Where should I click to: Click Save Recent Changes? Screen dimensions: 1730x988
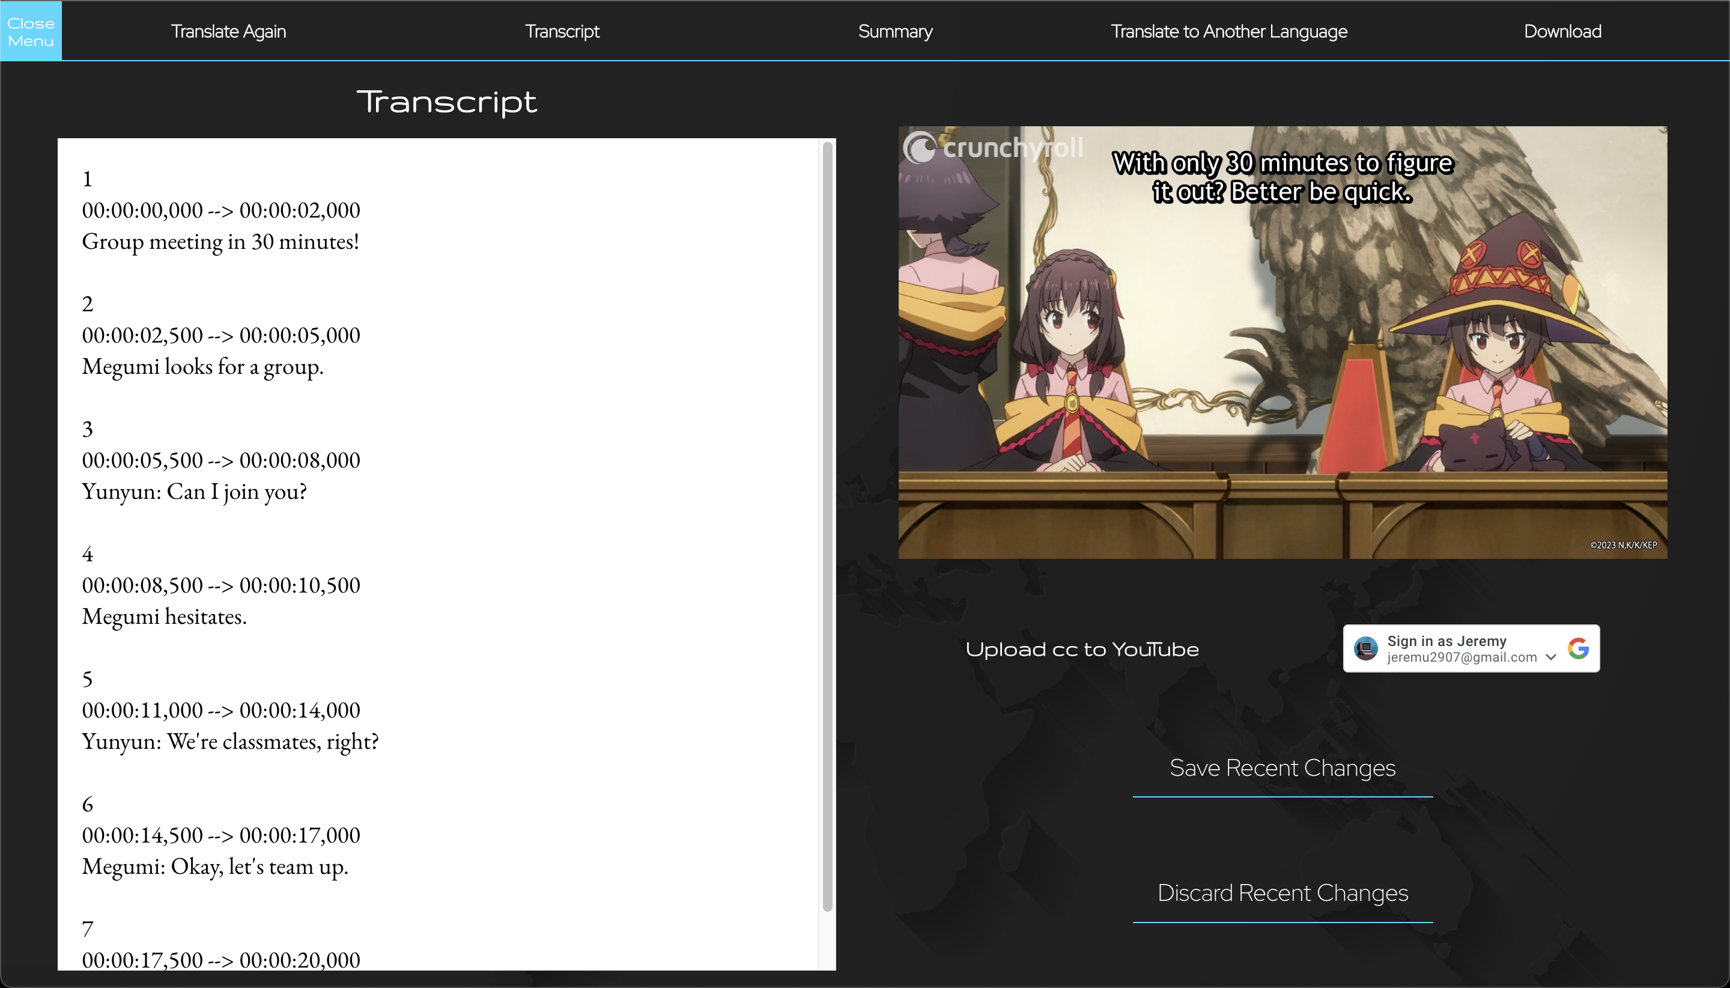point(1282,767)
